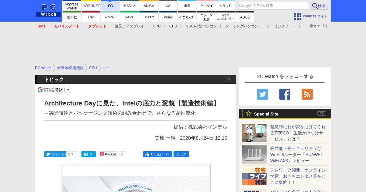Screen dimensions: 366x192
Task: Go to the 2in1 category
Action: pyautogui.click(x=42, y=26)
